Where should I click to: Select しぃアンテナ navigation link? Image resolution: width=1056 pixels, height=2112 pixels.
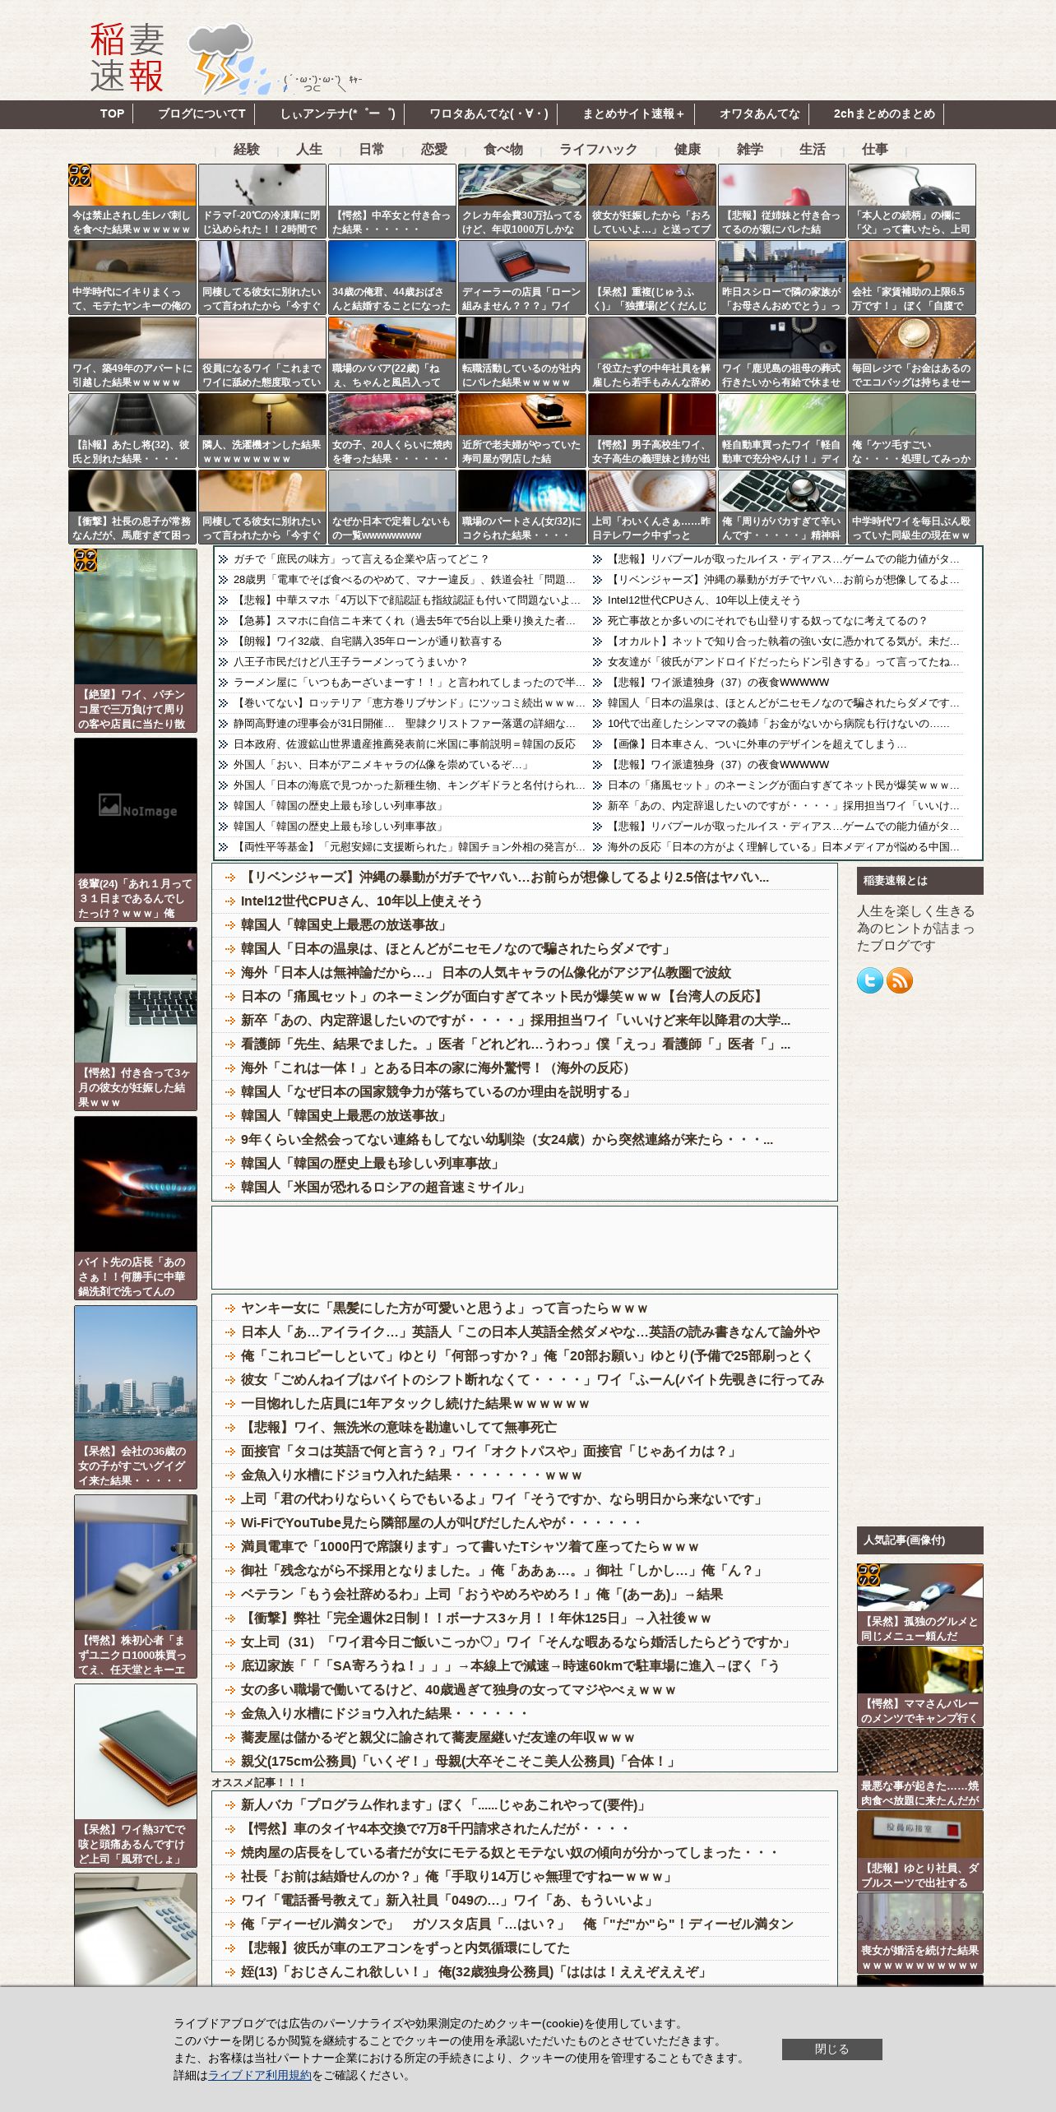338,114
